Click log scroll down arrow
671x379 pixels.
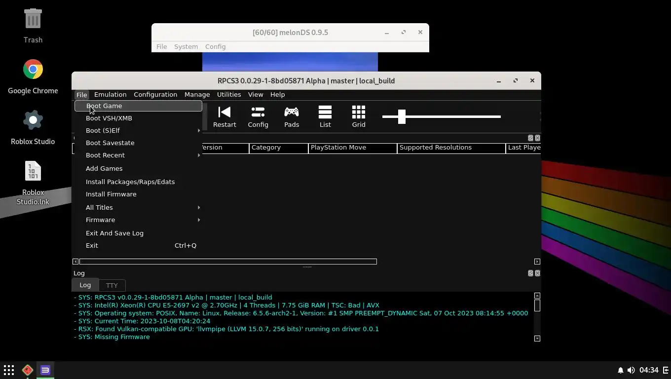click(x=537, y=339)
